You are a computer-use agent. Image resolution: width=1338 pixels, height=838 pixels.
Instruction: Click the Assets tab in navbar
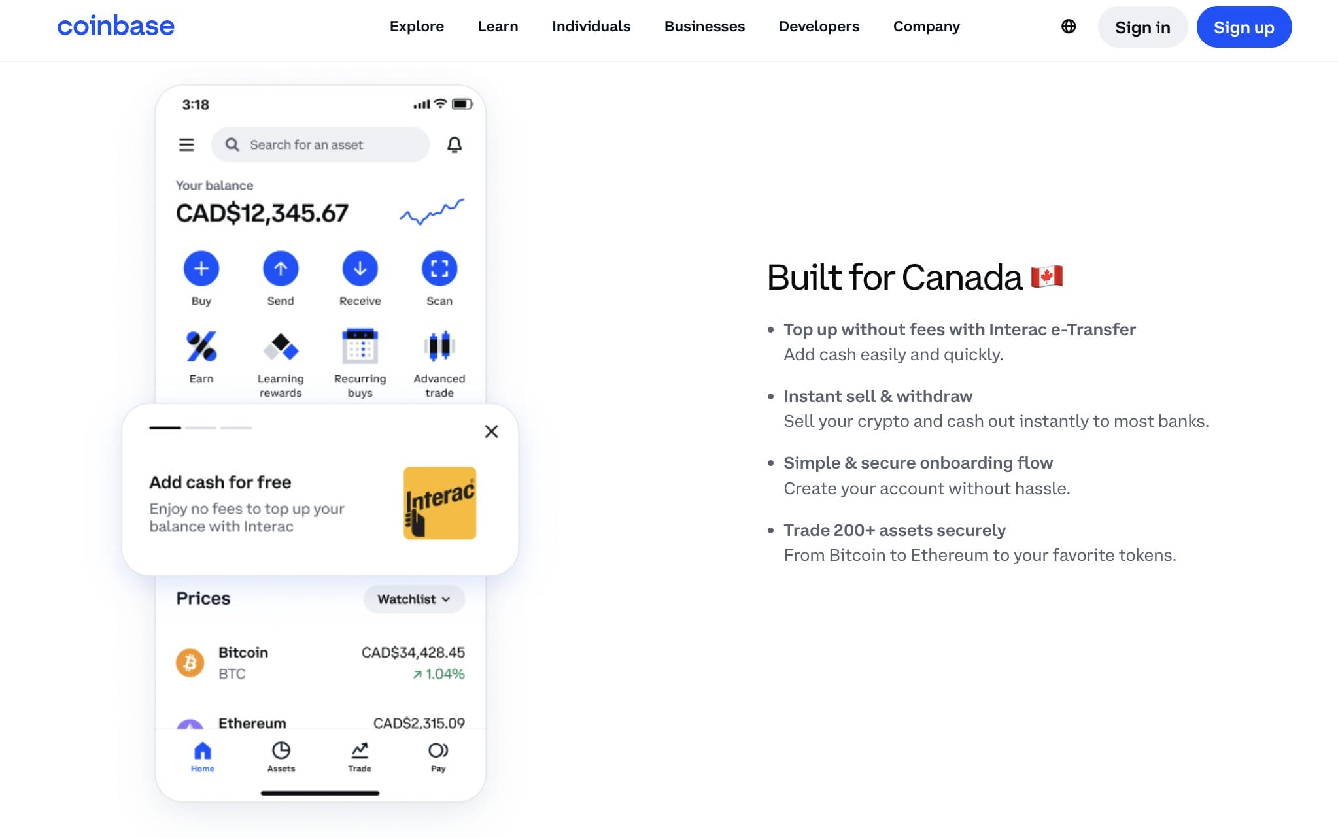[281, 756]
